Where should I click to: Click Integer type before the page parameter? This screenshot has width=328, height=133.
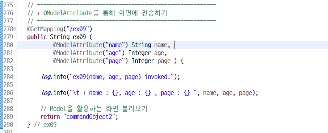(x=143, y=61)
